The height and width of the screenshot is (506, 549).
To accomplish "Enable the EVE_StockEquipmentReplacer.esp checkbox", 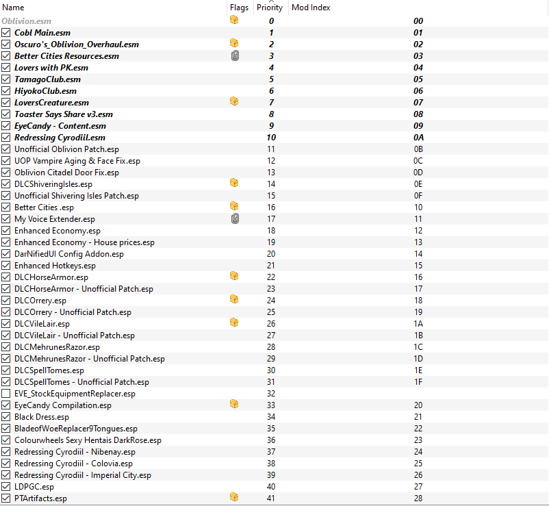I will [5, 394].
